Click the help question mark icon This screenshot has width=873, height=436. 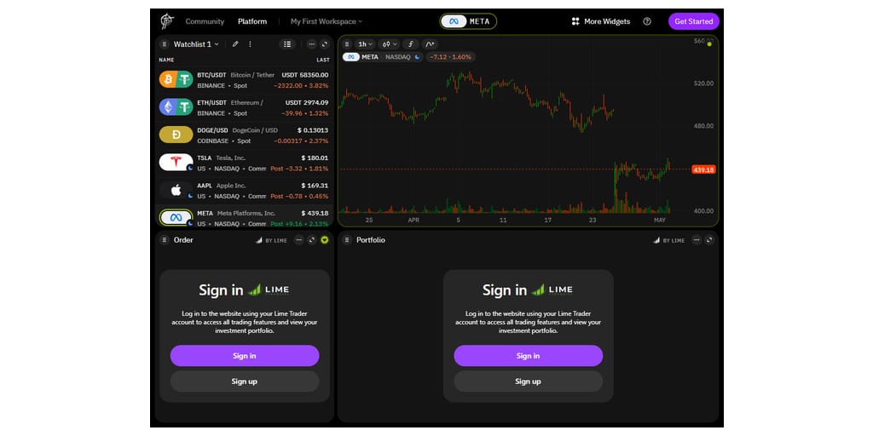click(647, 21)
